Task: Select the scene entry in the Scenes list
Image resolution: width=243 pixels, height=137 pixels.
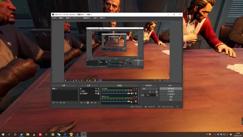Action: pyautogui.click(x=65, y=89)
